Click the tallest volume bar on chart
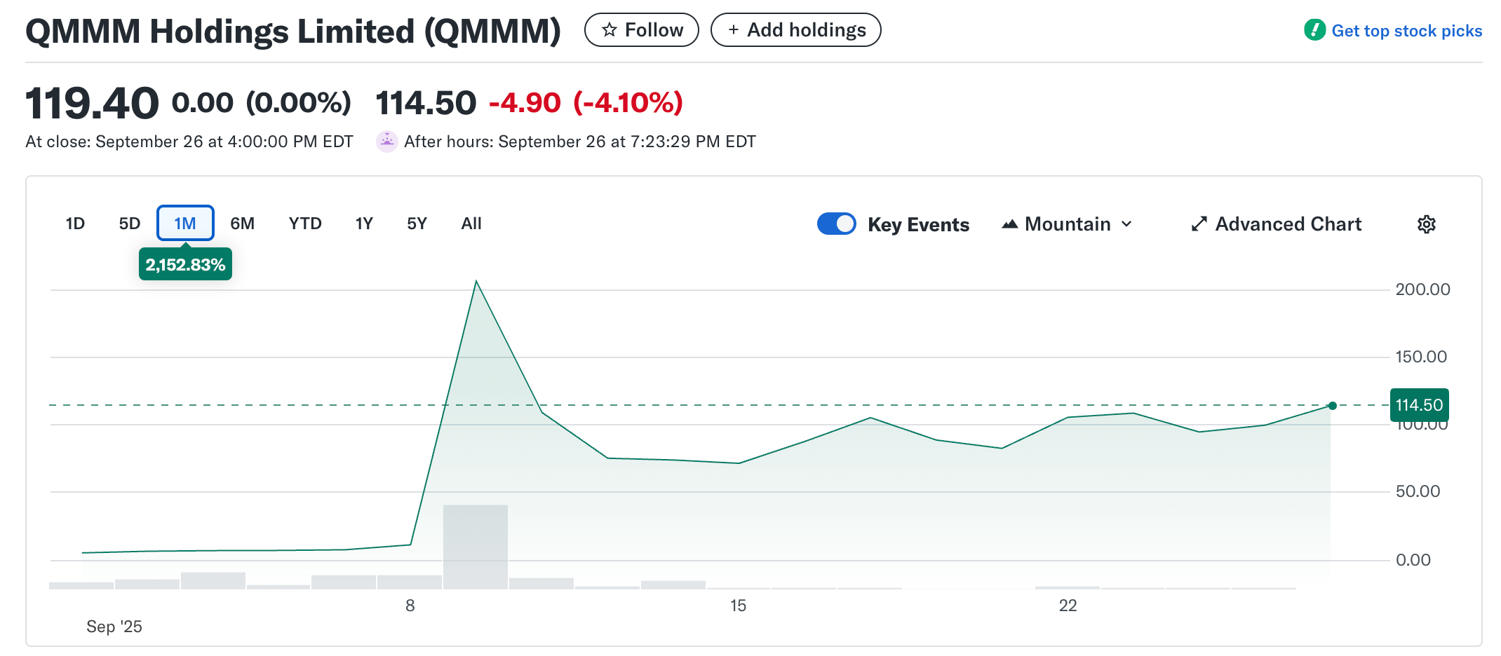 (x=476, y=547)
